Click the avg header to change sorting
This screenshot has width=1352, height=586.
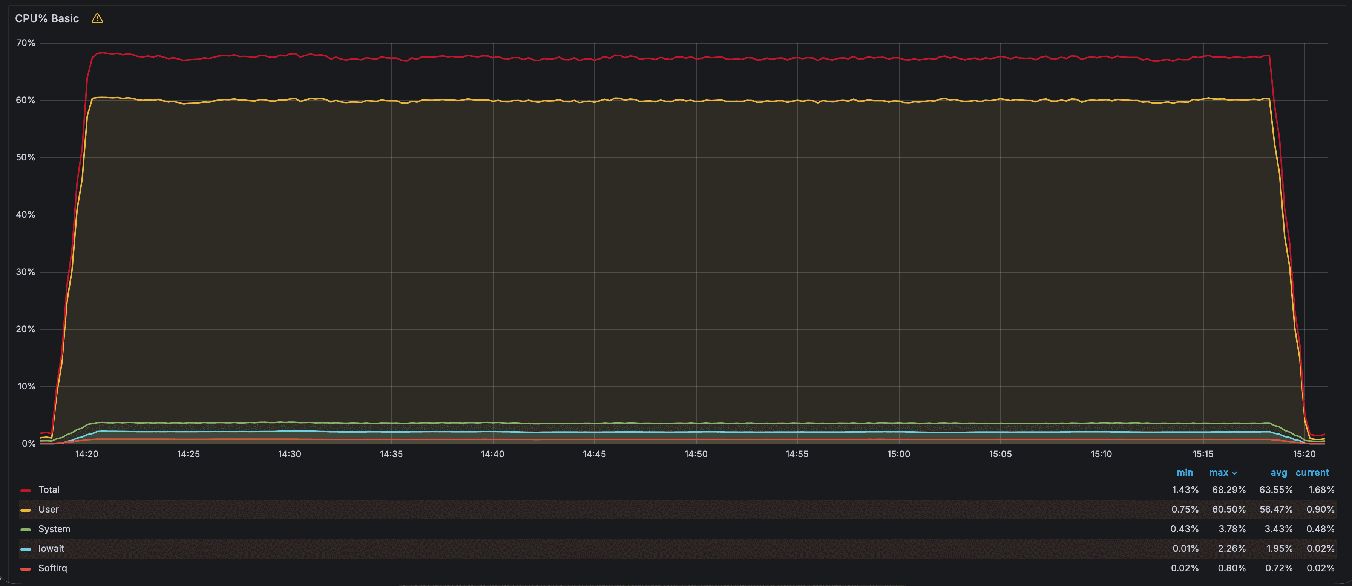1278,472
